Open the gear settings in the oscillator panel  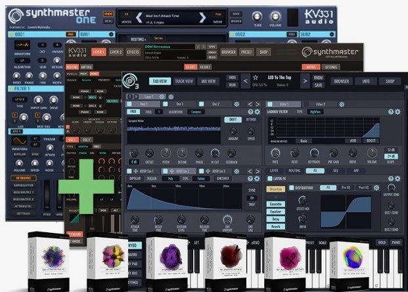257,112
